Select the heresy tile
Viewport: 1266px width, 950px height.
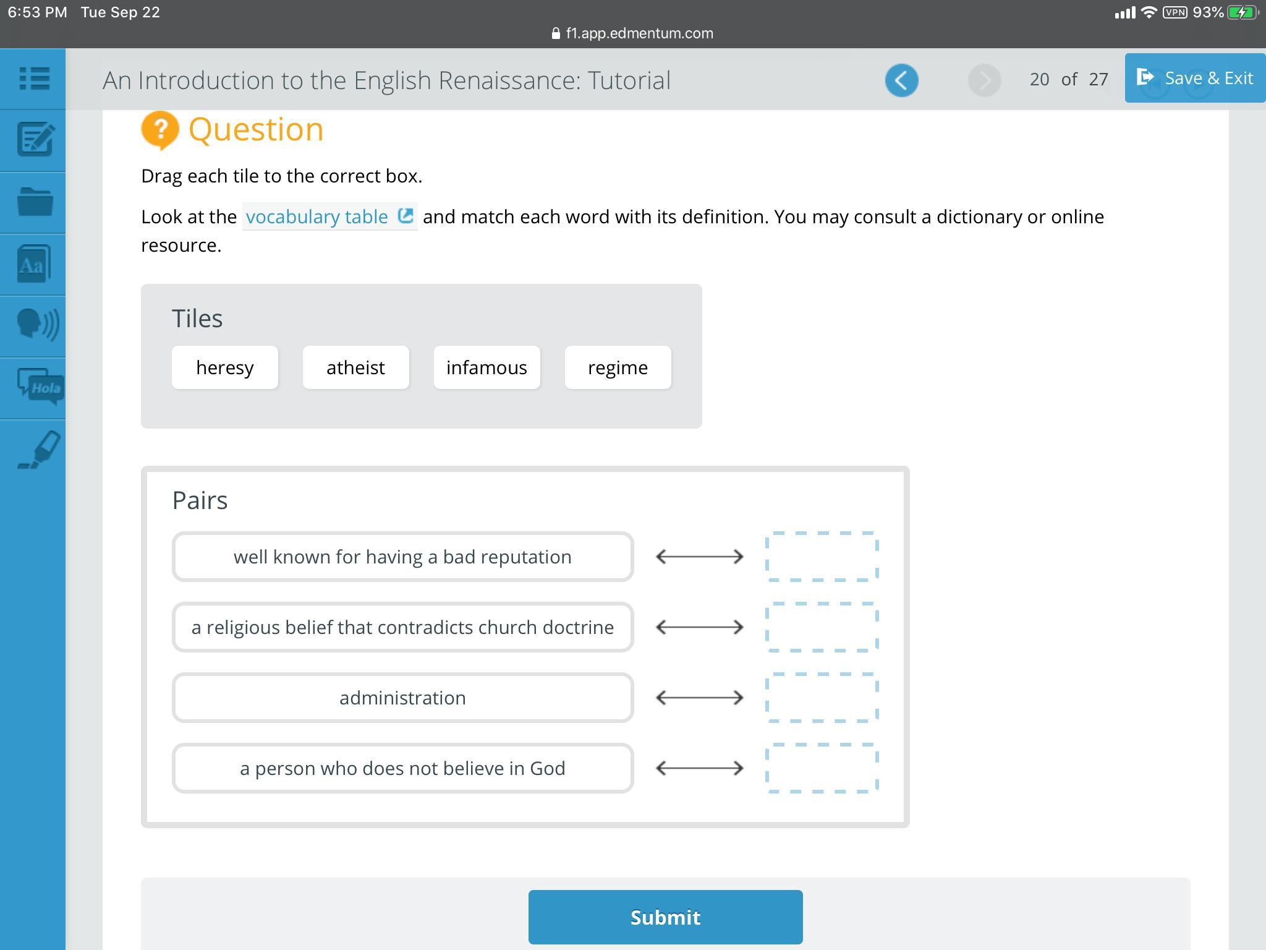(224, 367)
